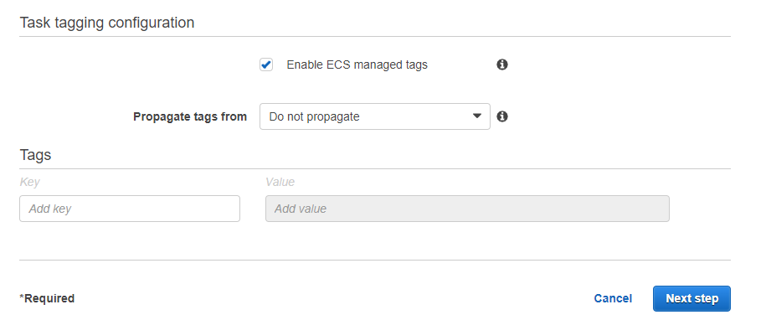
Task: Click the Tags section heading
Action: 35,155
